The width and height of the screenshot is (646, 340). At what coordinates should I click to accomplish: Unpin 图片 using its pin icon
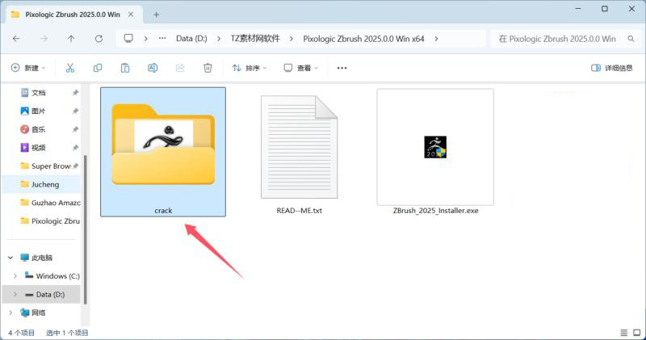[75, 111]
